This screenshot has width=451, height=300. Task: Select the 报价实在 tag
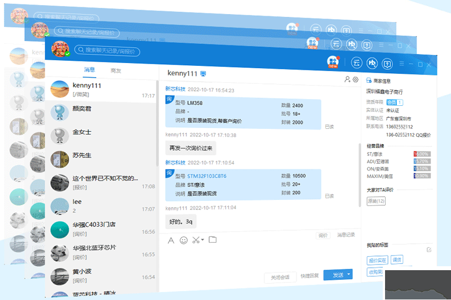(377, 261)
